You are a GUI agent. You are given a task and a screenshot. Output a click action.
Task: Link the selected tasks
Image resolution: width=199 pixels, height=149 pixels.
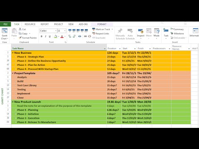coord(85,36)
